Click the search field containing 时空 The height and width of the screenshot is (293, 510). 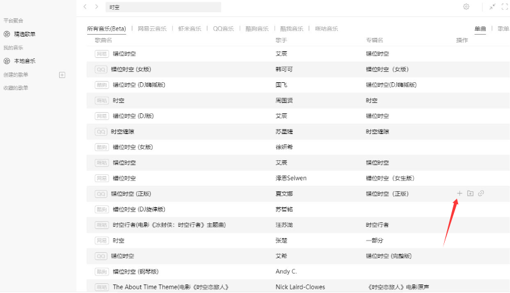pos(163,7)
